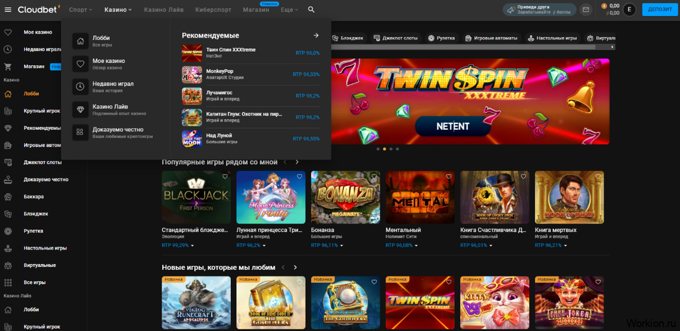
Task: Click the heart icon beside Мое казино in sidebar
Action: 8,32
